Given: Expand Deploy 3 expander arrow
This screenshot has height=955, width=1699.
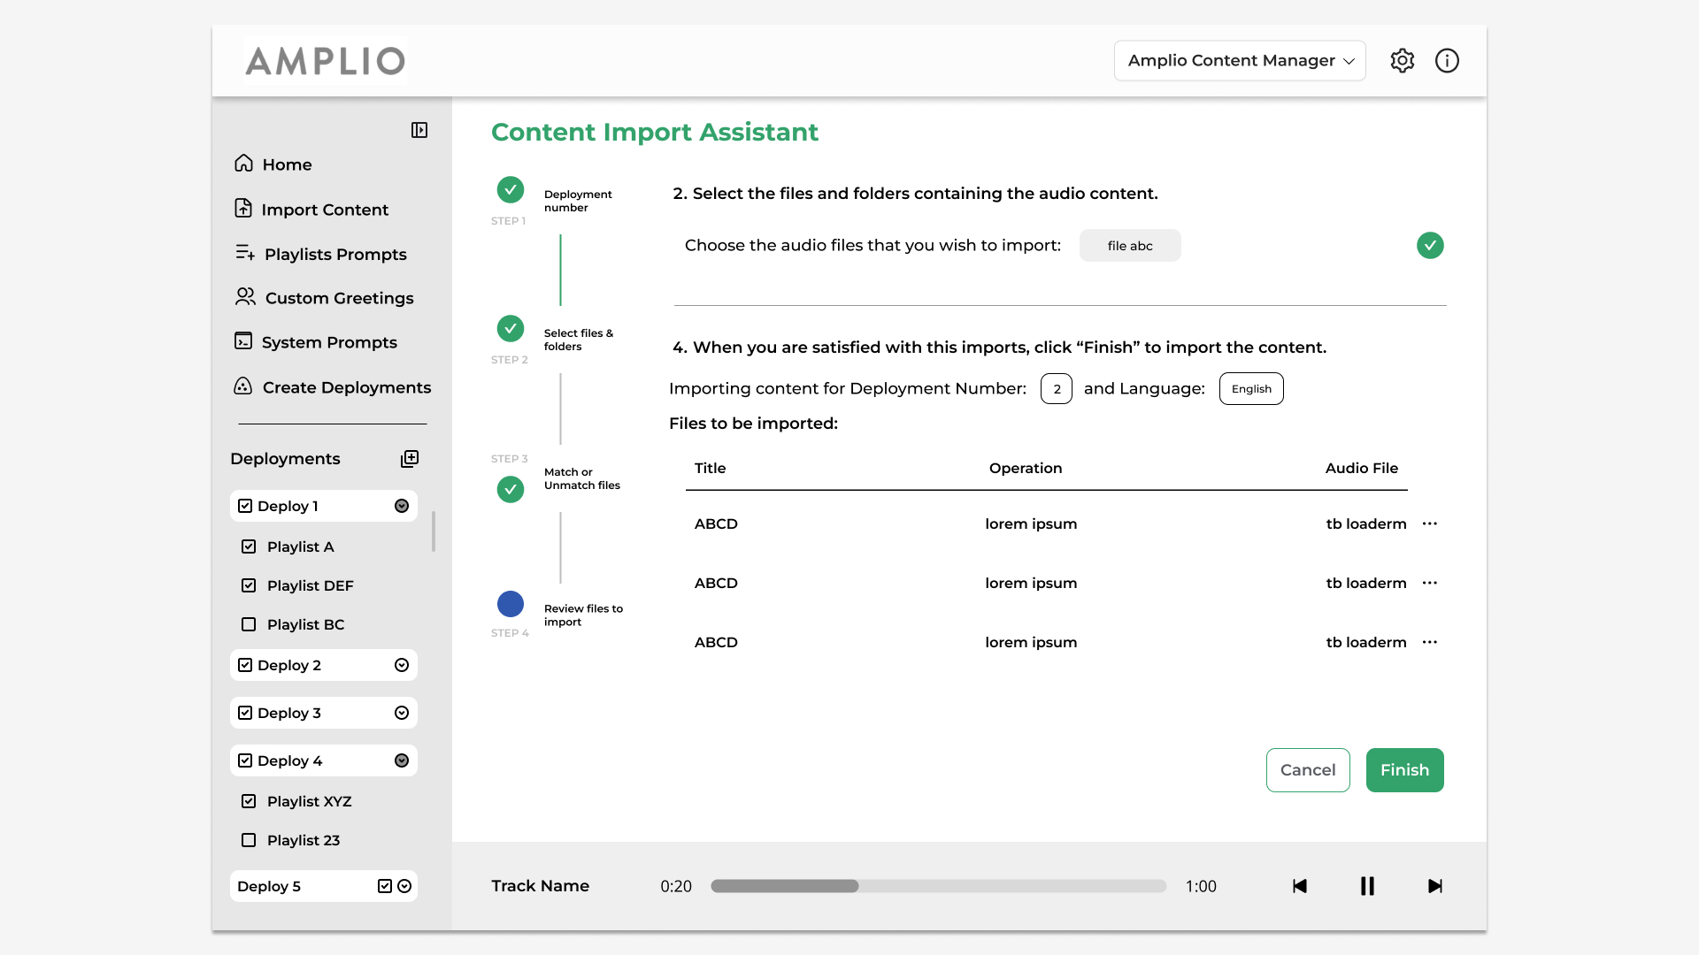Looking at the screenshot, I should pyautogui.click(x=402, y=713).
